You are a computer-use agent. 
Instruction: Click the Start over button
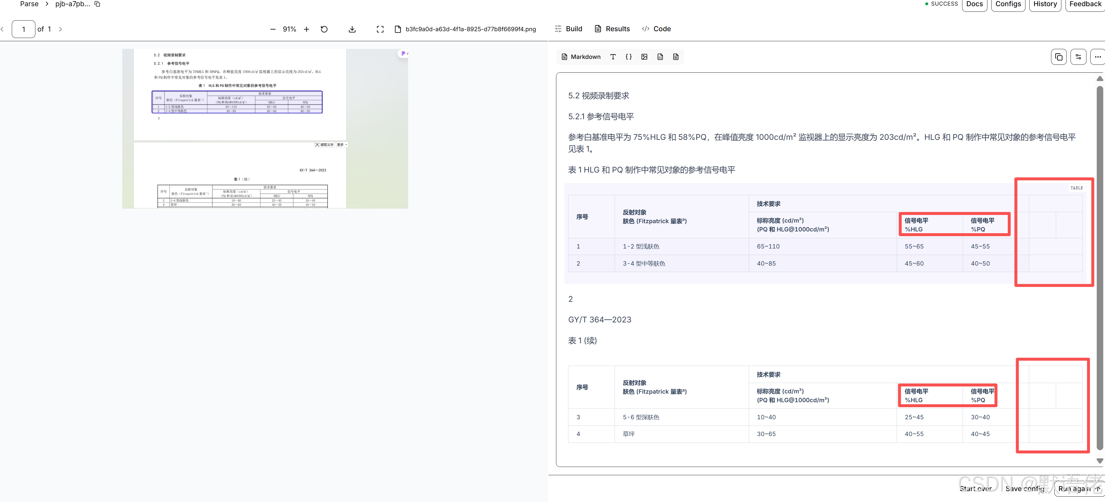point(975,489)
